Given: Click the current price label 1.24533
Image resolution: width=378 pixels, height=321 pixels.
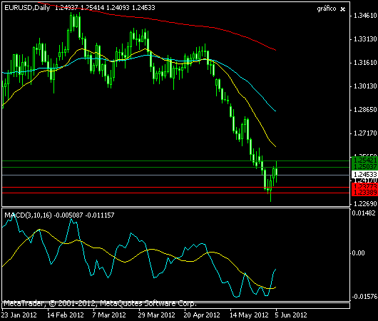Looking at the screenshot, I should tap(365, 174).
